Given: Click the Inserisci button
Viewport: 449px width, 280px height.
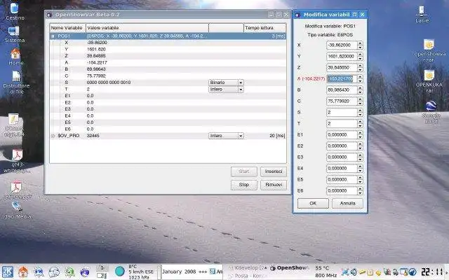Looking at the screenshot, I should point(274,171).
